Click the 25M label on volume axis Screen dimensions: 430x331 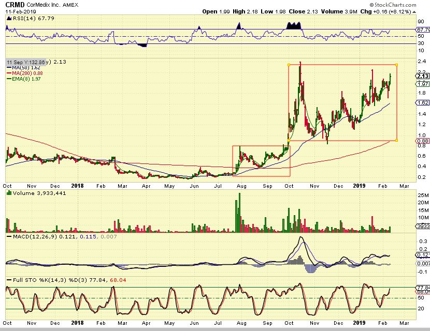point(423,195)
